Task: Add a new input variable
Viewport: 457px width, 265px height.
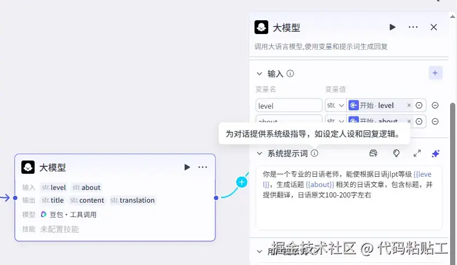Action: coord(436,73)
